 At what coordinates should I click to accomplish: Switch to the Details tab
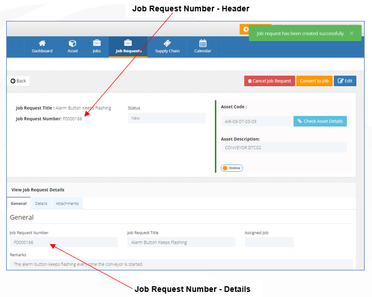[x=41, y=203]
